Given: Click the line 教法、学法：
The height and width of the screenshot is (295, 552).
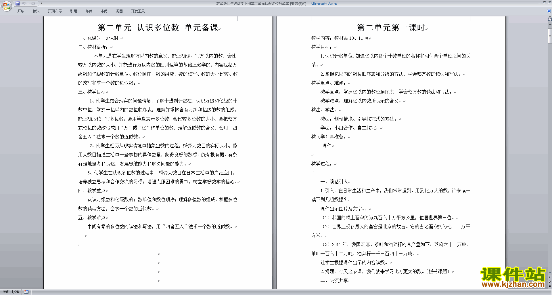Looking at the screenshot, I should tap(324, 110).
